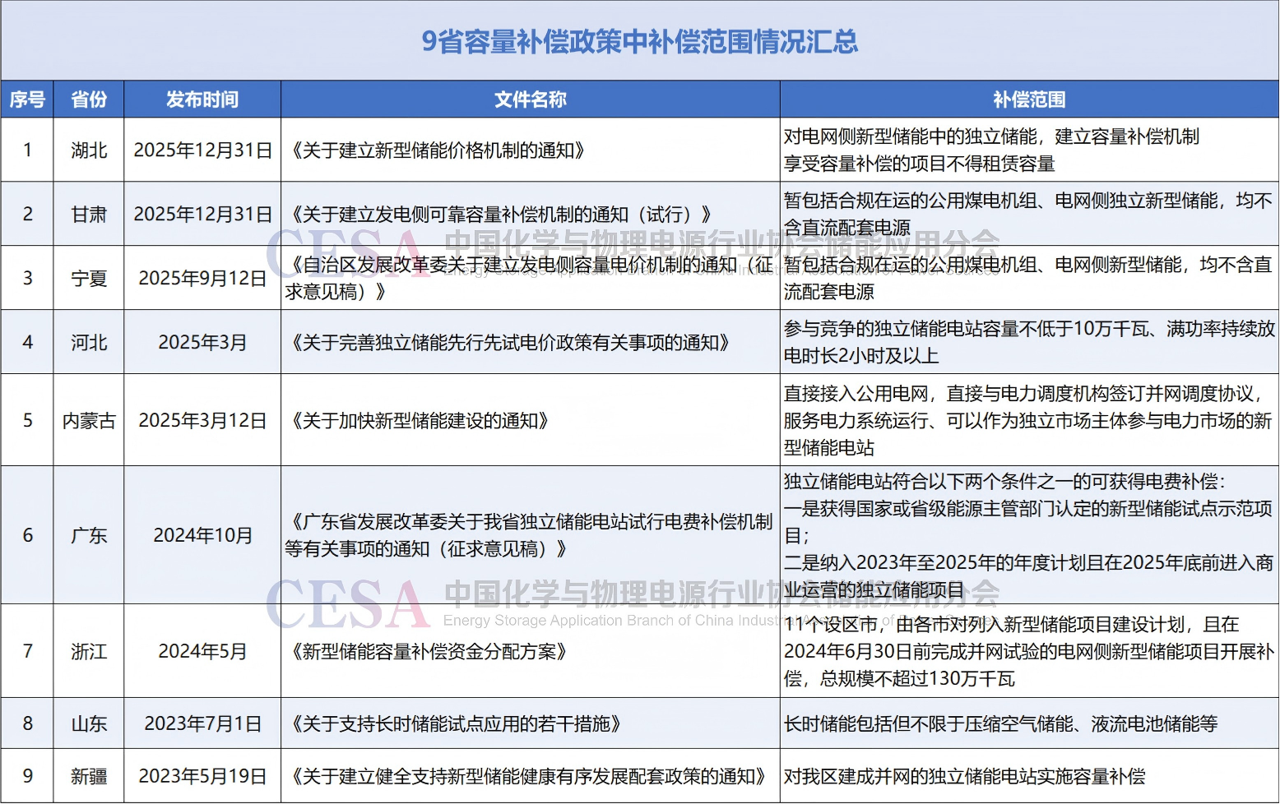Select the 省份 column header
Screen dimensions: 1280x804
tap(89, 99)
